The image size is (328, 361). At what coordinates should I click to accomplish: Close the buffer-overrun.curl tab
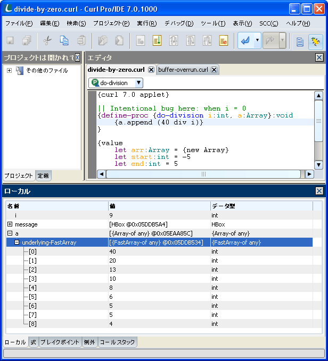coord(214,70)
